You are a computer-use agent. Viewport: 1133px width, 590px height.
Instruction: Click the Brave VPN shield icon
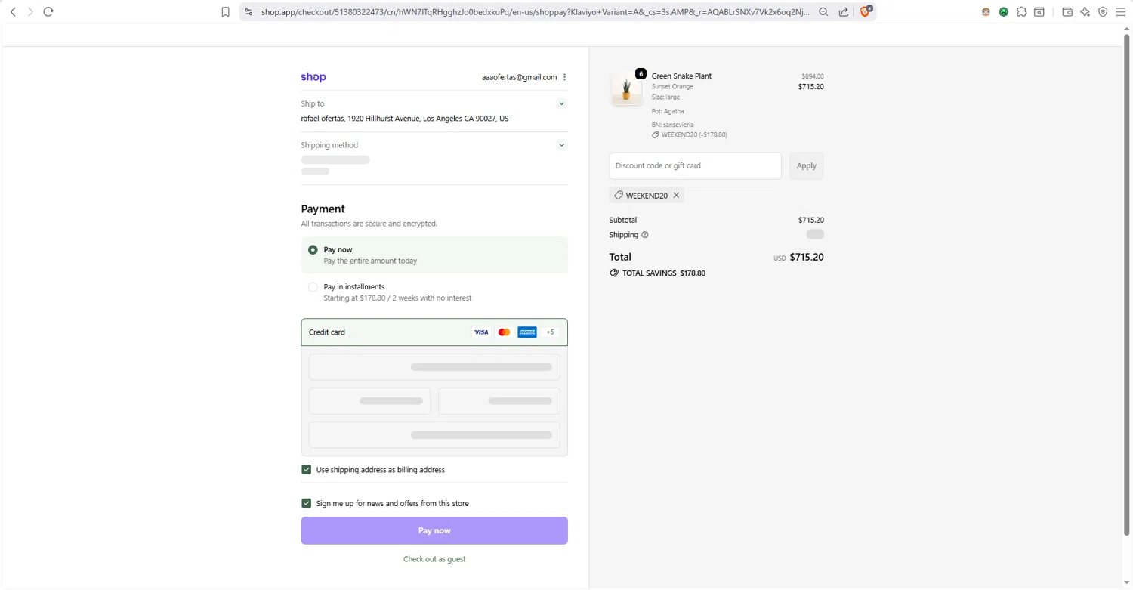(1103, 12)
